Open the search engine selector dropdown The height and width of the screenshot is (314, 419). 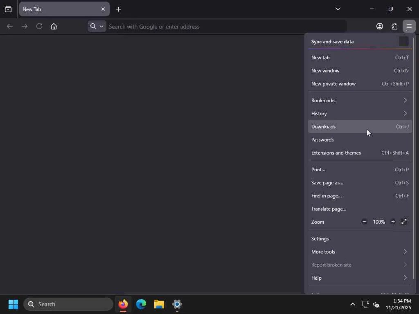pyautogui.click(x=97, y=27)
